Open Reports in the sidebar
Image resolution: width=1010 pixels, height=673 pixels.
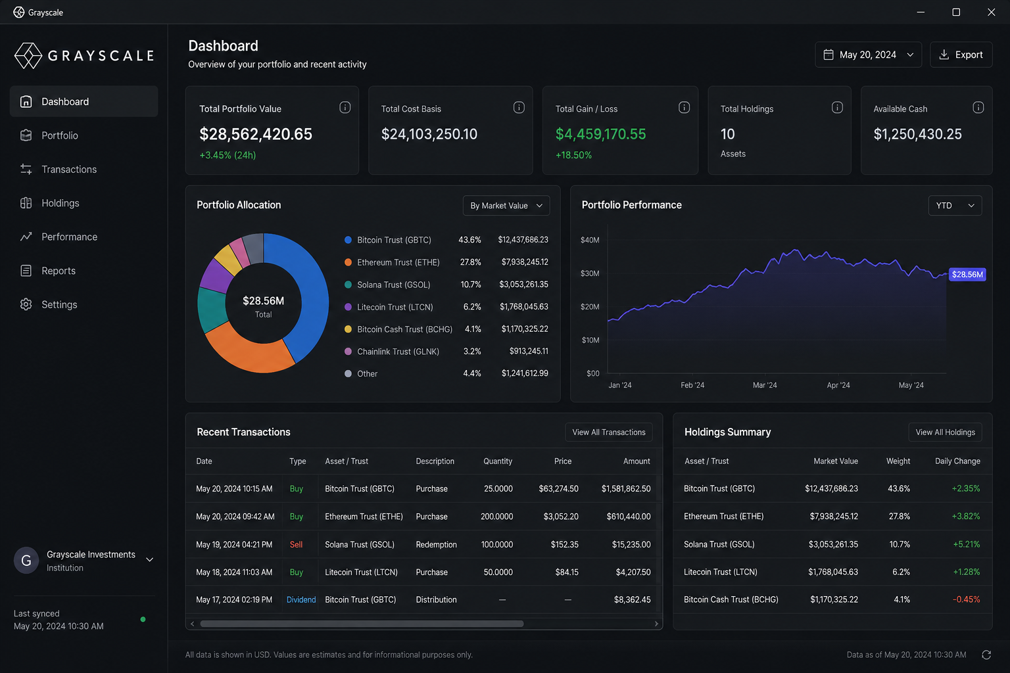84,271
